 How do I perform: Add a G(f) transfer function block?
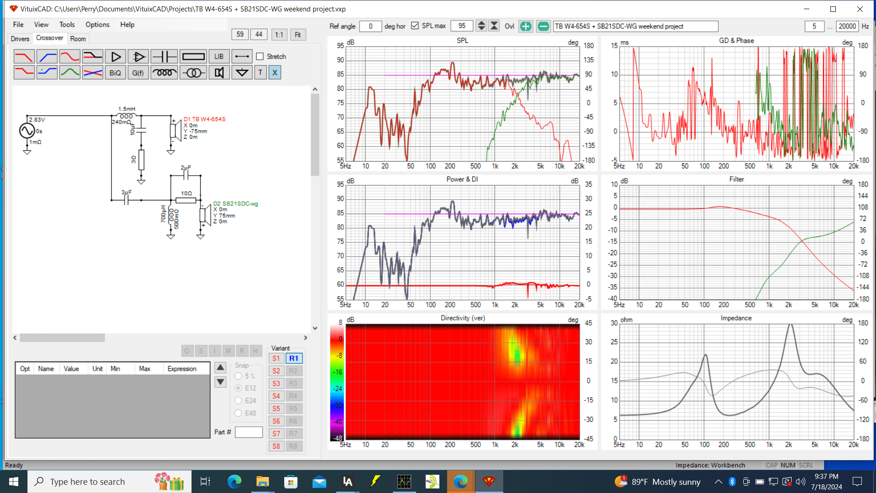click(138, 73)
